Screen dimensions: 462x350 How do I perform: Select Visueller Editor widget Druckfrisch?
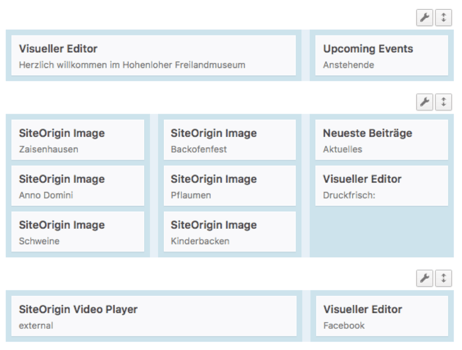point(381,186)
